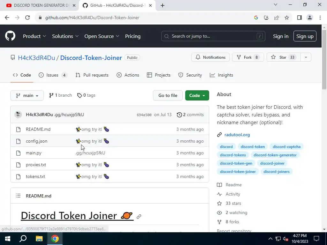Star the repository

284,57
